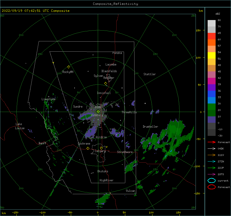Image resolution: width=231 pixels, height=216 pixels.
Task: Click the dBZ heading above the color scale
Action: pos(218,14)
